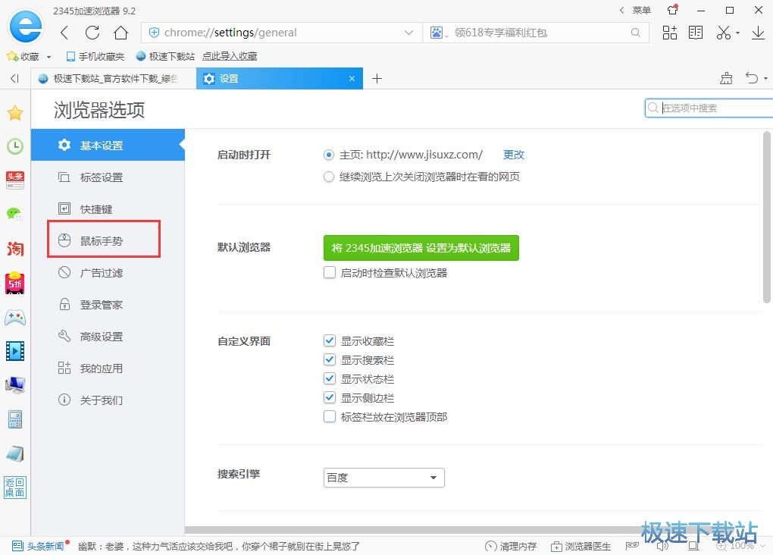Open 浏览器医生 in status bar
This screenshot has width=773, height=555.
[581, 546]
